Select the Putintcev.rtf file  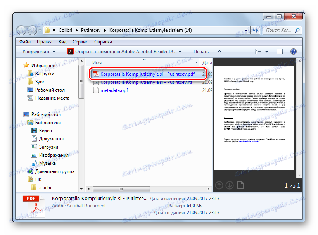point(147,82)
